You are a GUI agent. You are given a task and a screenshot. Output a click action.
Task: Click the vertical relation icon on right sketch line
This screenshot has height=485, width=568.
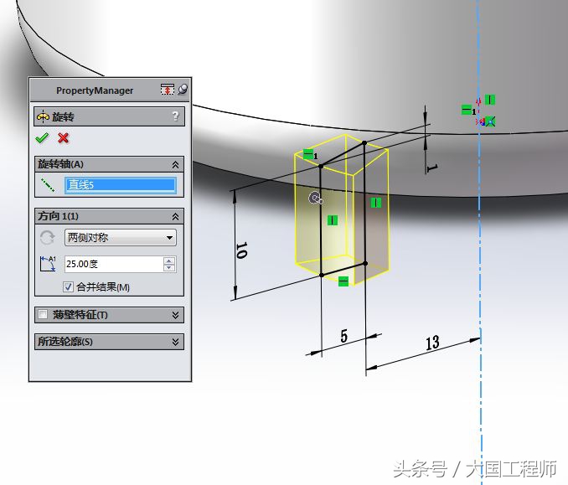click(x=375, y=203)
